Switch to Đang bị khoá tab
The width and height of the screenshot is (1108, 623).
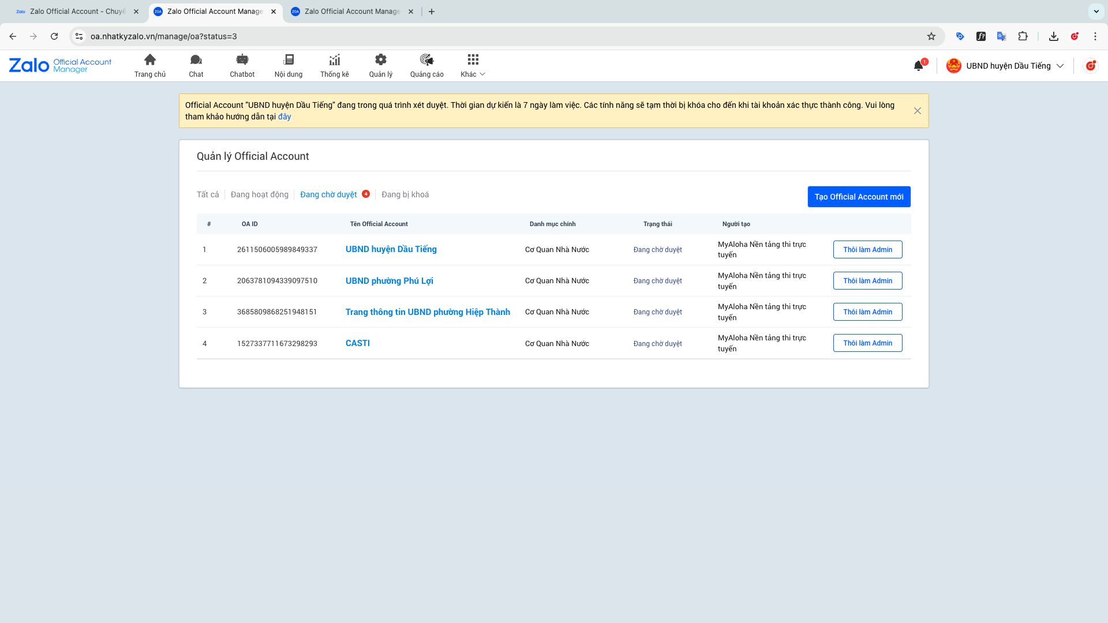(405, 194)
